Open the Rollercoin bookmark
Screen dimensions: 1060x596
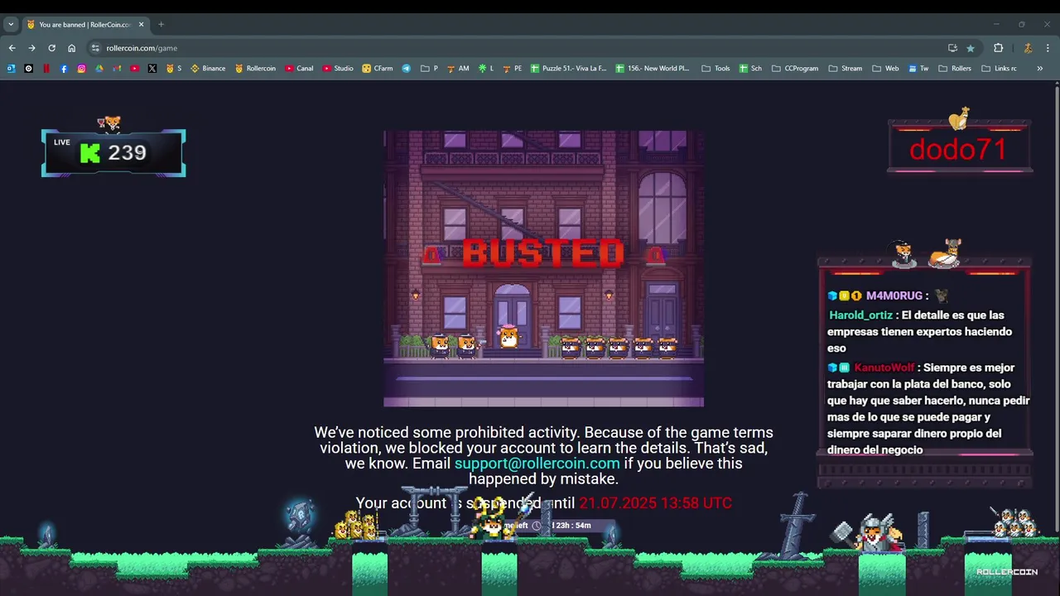point(255,69)
